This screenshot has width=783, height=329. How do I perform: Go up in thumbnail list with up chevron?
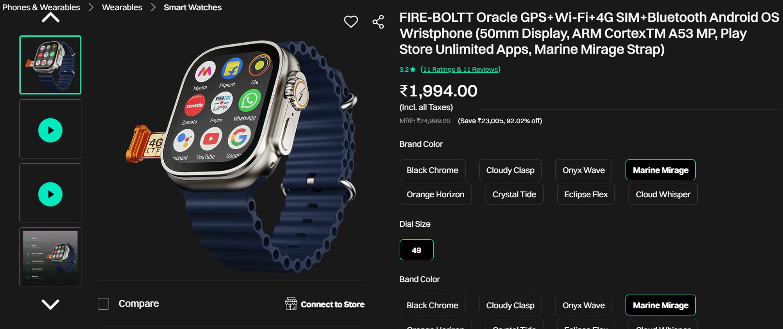[50, 18]
